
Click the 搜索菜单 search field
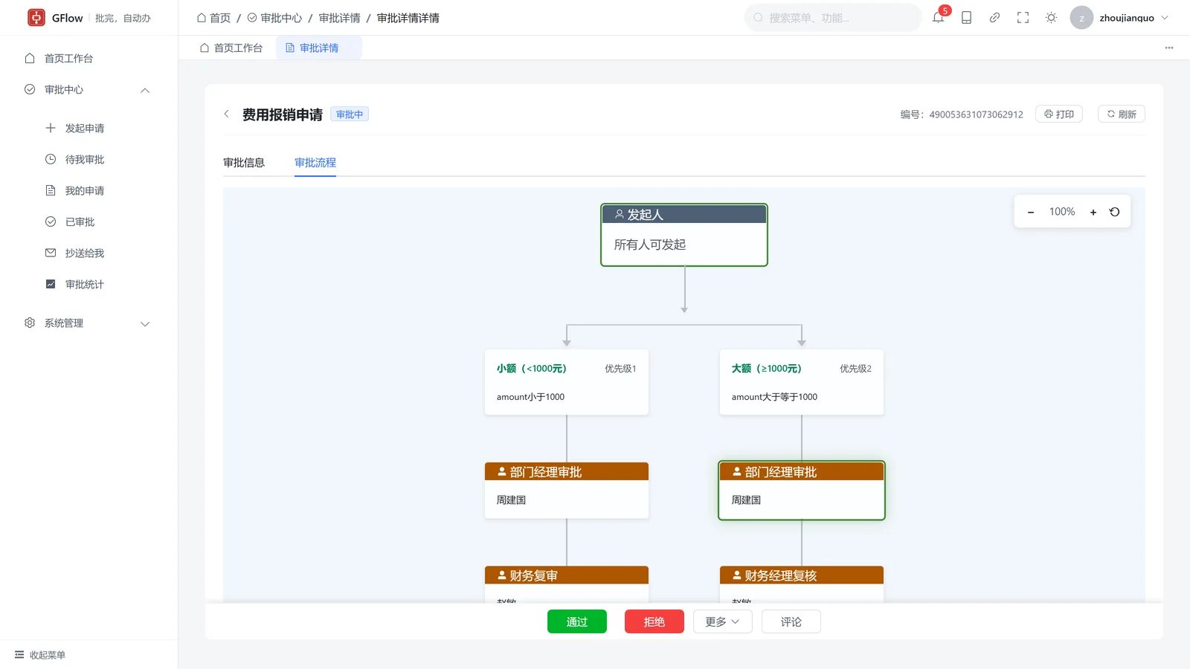[833, 18]
